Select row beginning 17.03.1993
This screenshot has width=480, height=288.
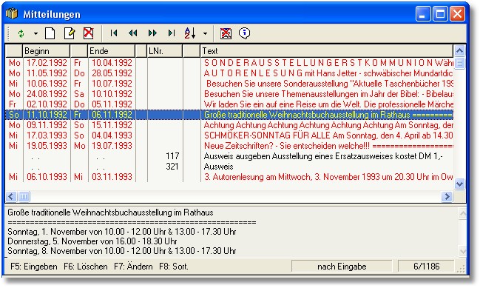click(229, 135)
